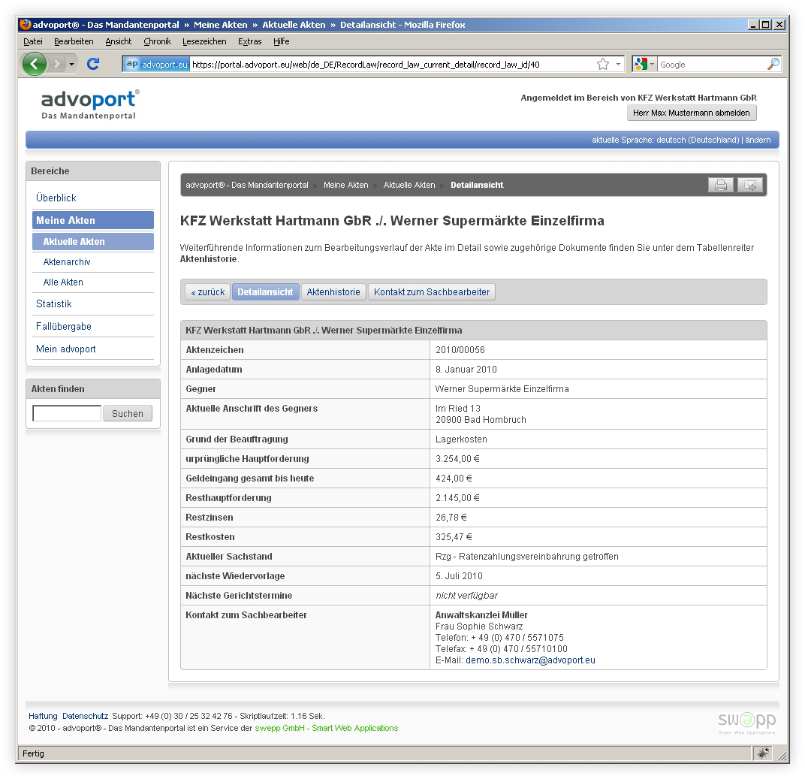Screen dimensions: 805x779
Task: Click the green browser back arrow
Action: [x=35, y=64]
